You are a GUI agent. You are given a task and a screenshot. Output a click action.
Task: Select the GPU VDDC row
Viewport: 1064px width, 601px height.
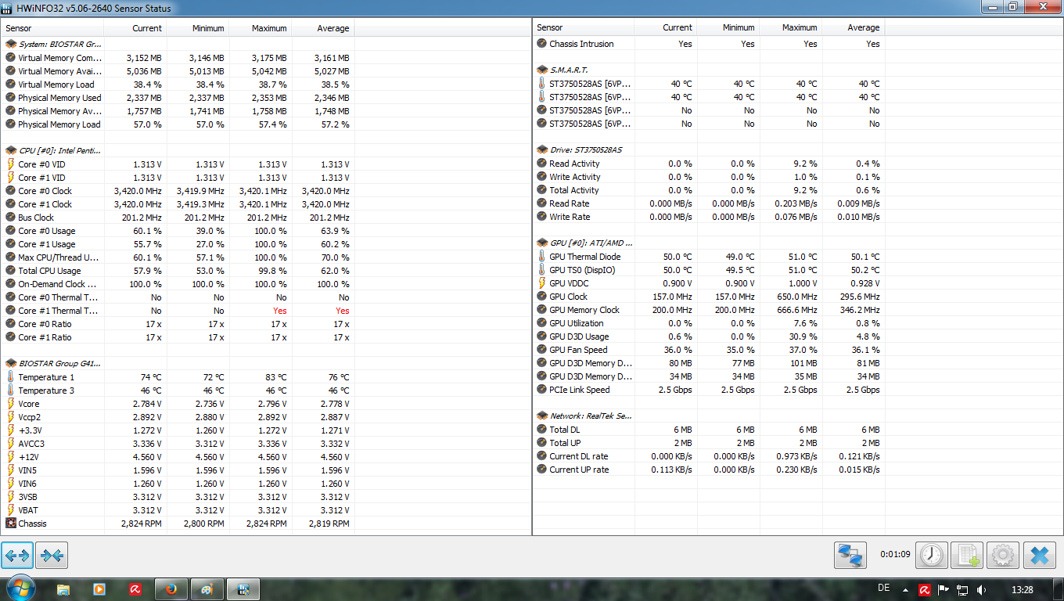pos(709,283)
